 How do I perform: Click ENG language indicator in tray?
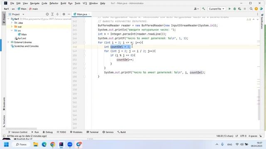[x=230, y=144]
